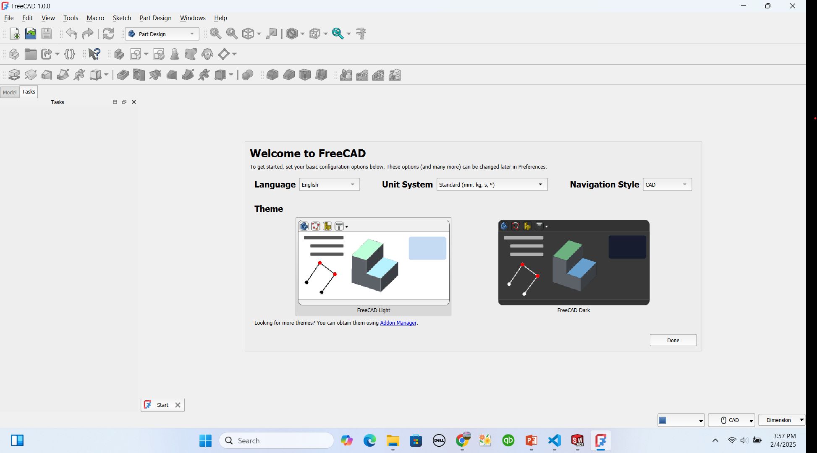Viewport: 817px width, 453px height.
Task: Switch to the Model tab
Action: click(x=10, y=92)
